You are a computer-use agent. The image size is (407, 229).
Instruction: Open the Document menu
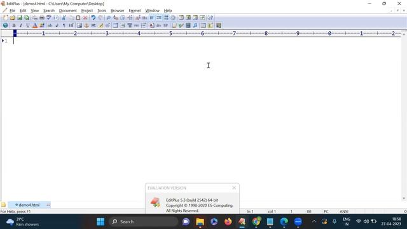click(68, 11)
